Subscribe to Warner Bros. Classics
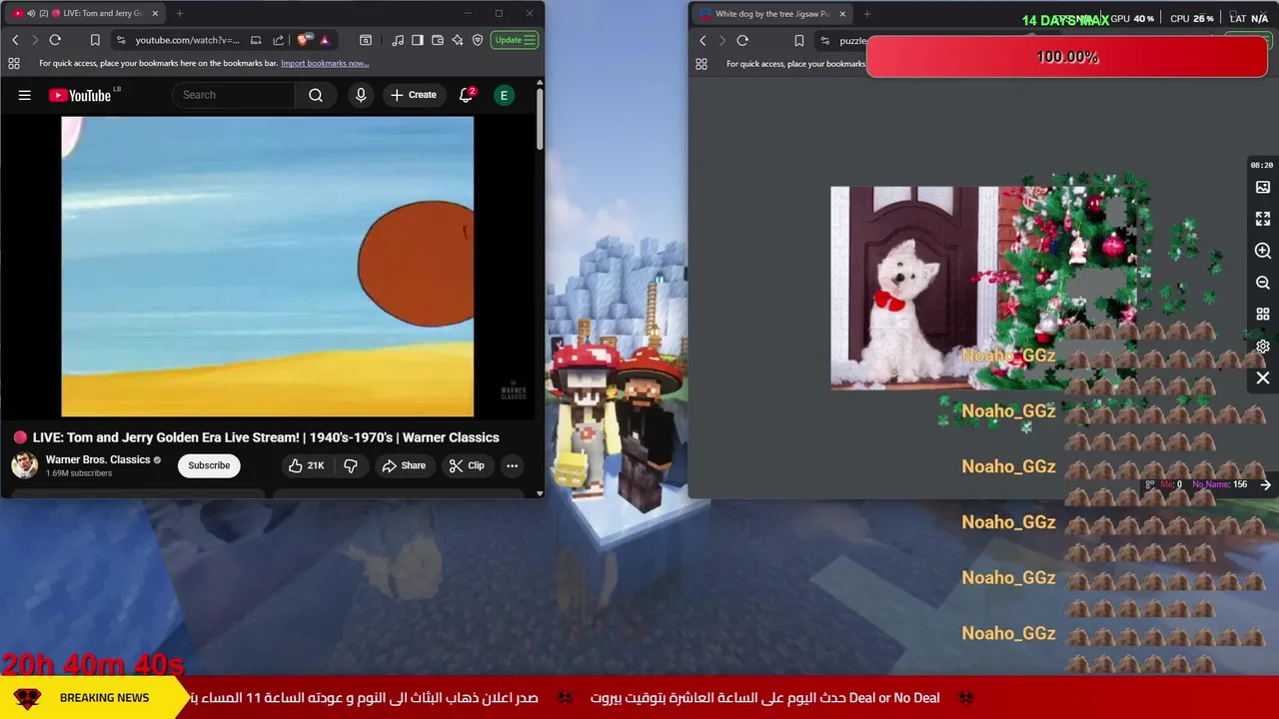This screenshot has height=719, width=1279. point(209,465)
